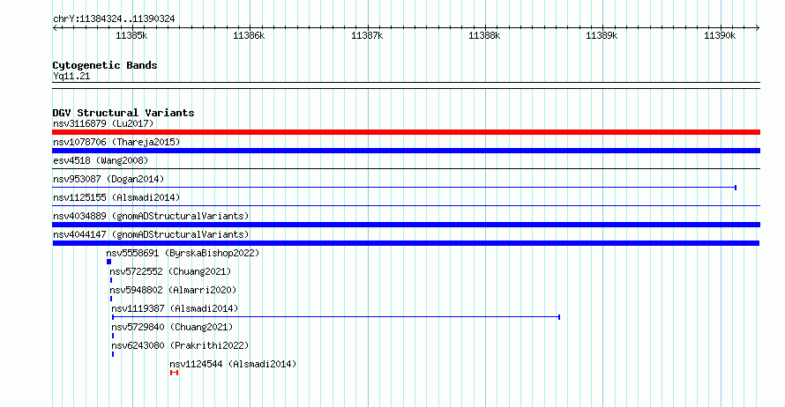Select the nsv1078706 (Thareja2015) blue bar
This screenshot has height=407, width=785.
pos(406,151)
